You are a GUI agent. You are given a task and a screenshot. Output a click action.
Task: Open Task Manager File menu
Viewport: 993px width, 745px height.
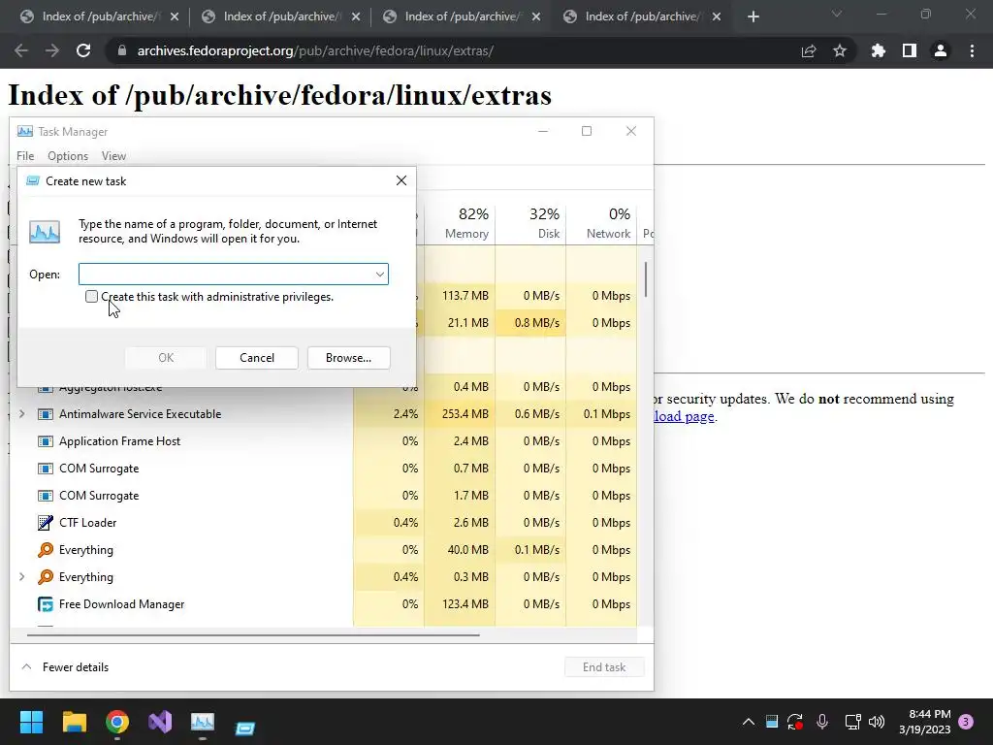point(25,156)
